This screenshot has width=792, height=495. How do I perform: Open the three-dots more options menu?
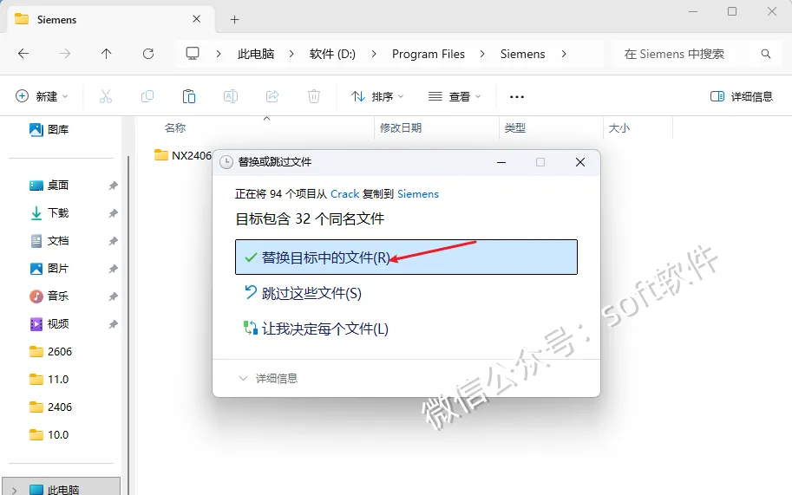click(x=517, y=96)
